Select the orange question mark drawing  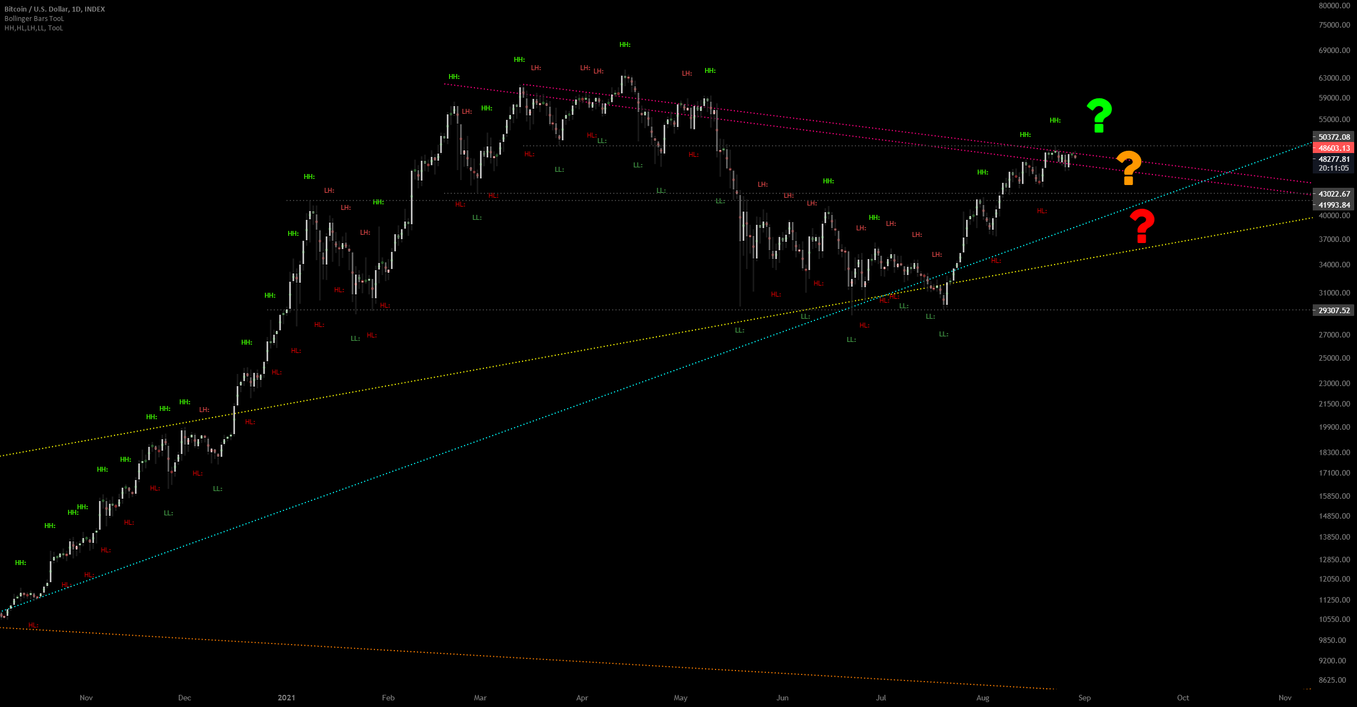(1129, 168)
